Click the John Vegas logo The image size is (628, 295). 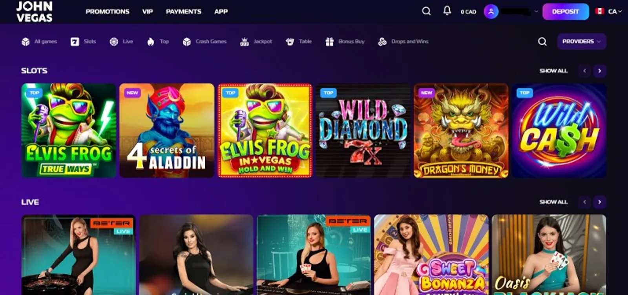(34, 11)
